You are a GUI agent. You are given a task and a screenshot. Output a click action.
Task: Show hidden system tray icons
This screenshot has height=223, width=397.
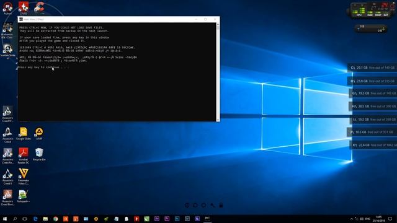pos(352,219)
